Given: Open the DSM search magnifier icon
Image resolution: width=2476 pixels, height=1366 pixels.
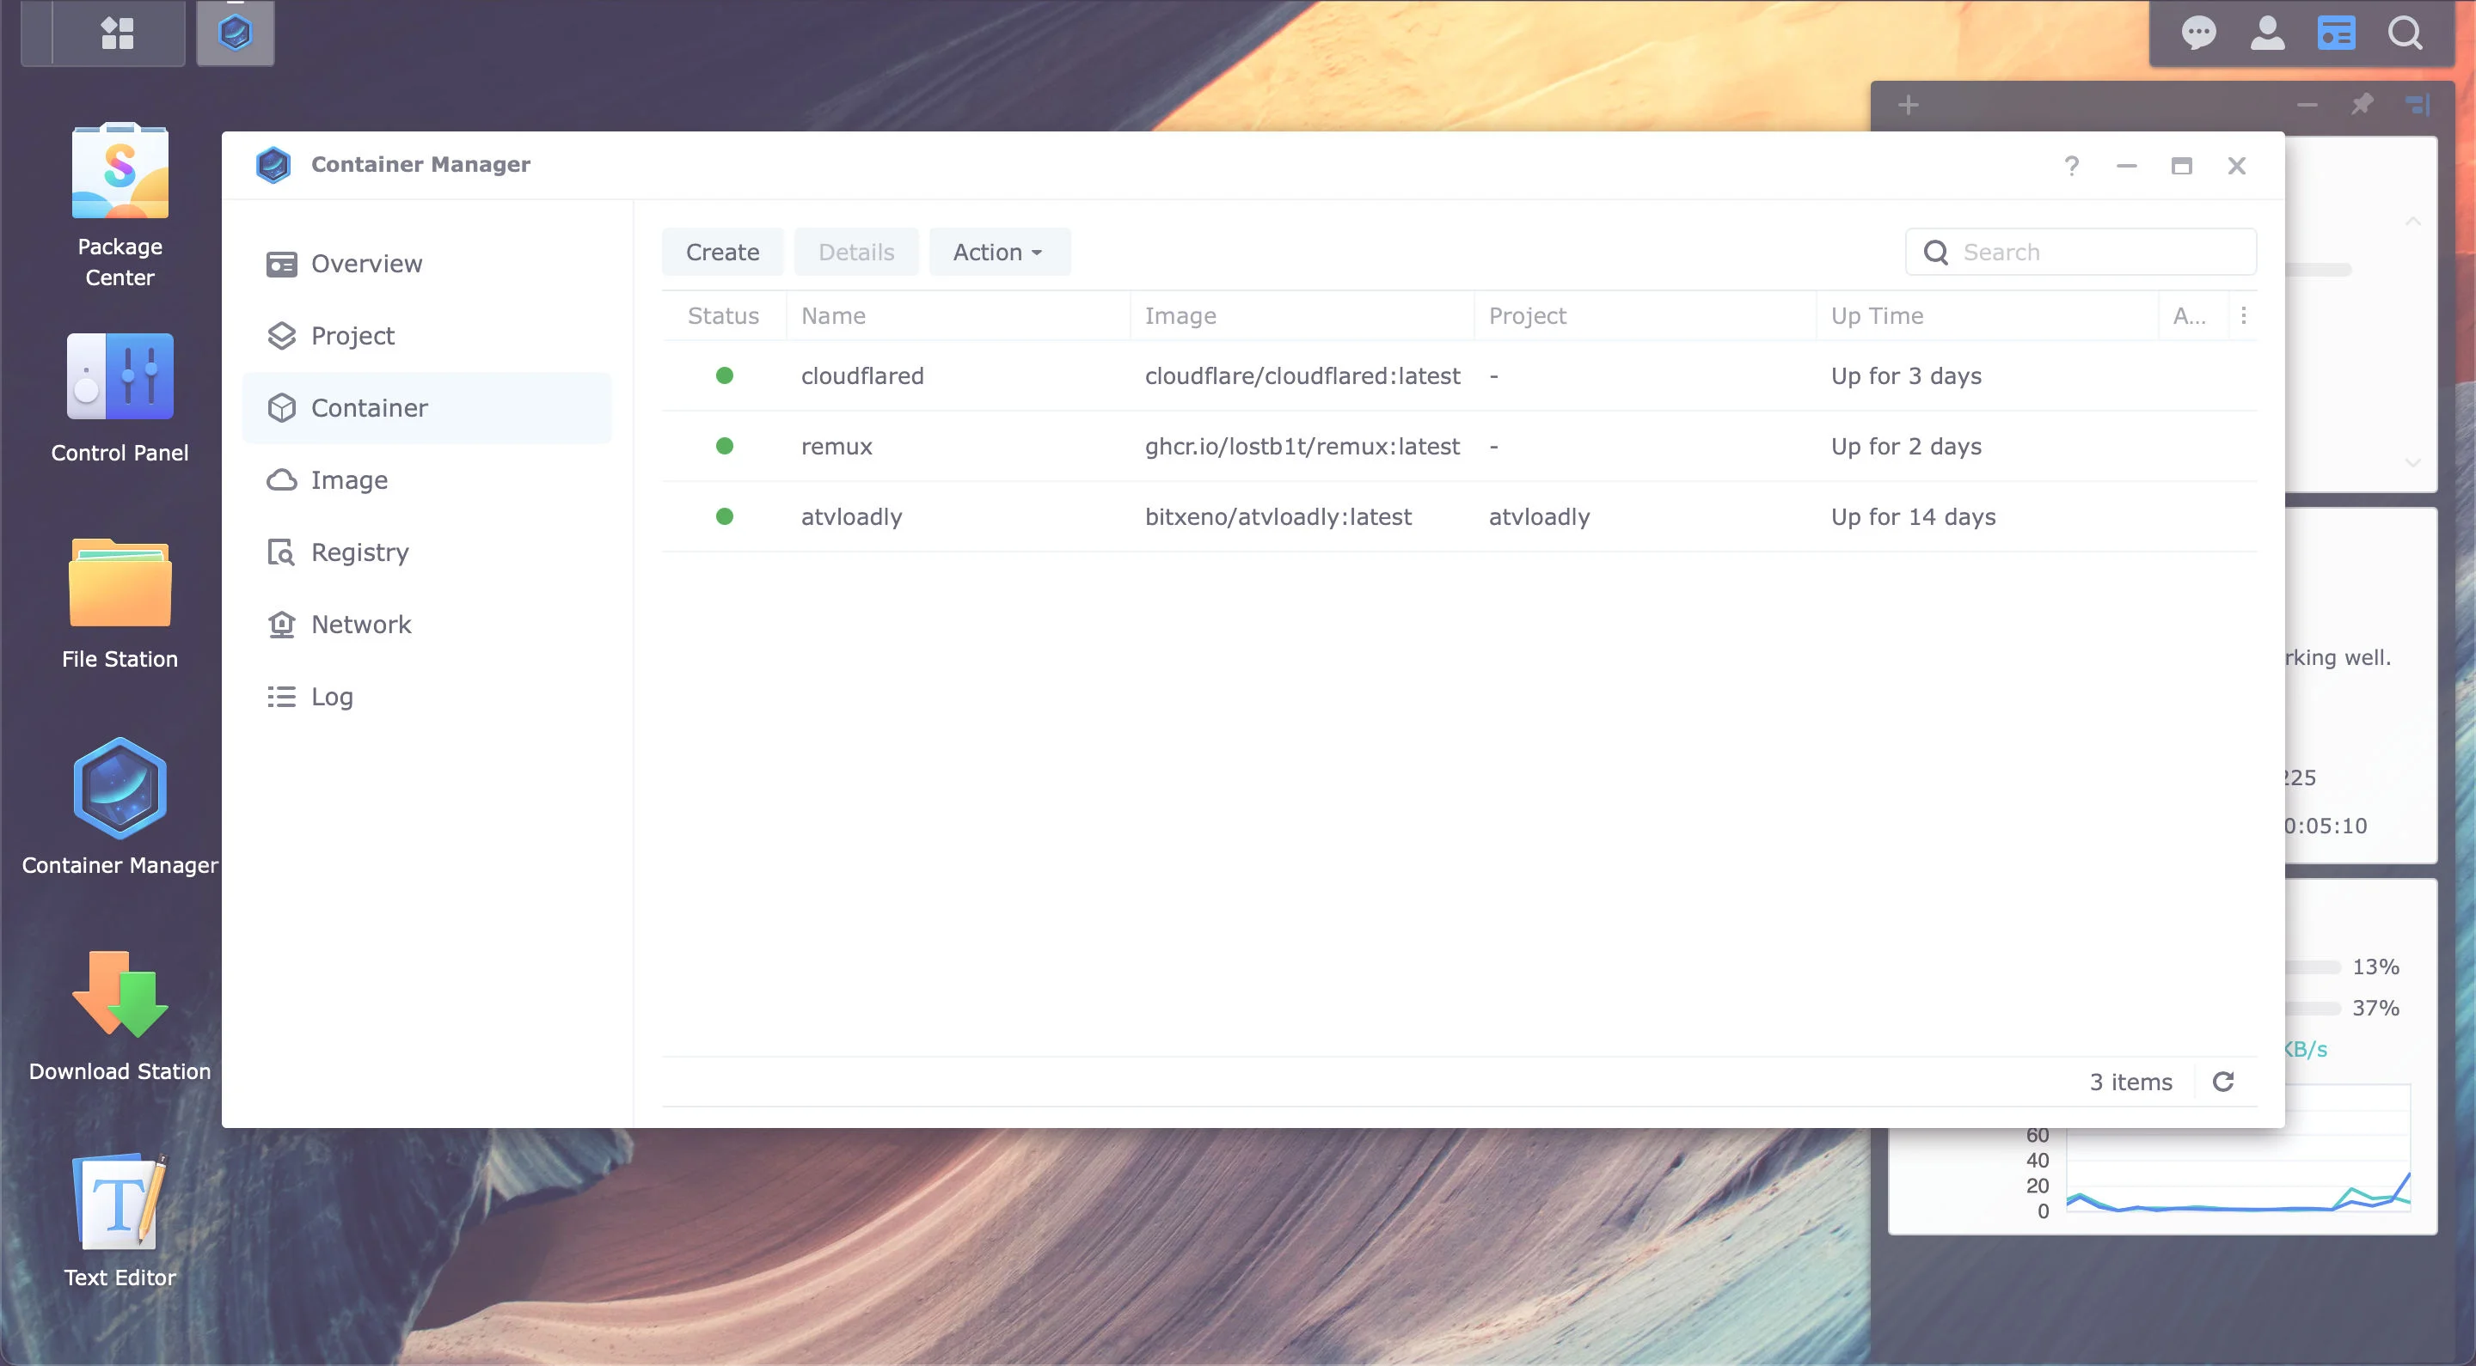Looking at the screenshot, I should click(2405, 33).
